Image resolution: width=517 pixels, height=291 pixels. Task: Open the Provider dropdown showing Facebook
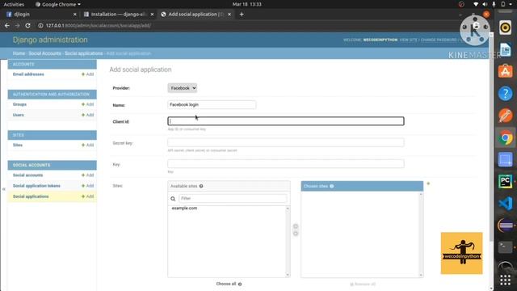pyautogui.click(x=183, y=88)
